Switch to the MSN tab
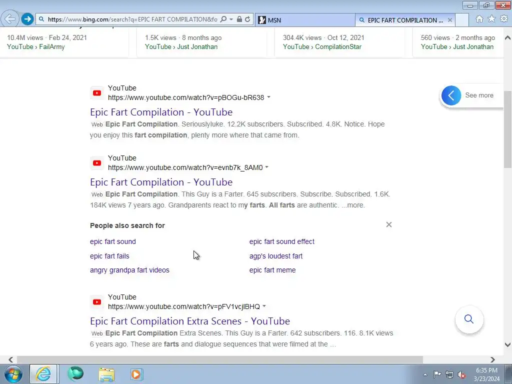The height and width of the screenshot is (384, 512). click(x=304, y=20)
